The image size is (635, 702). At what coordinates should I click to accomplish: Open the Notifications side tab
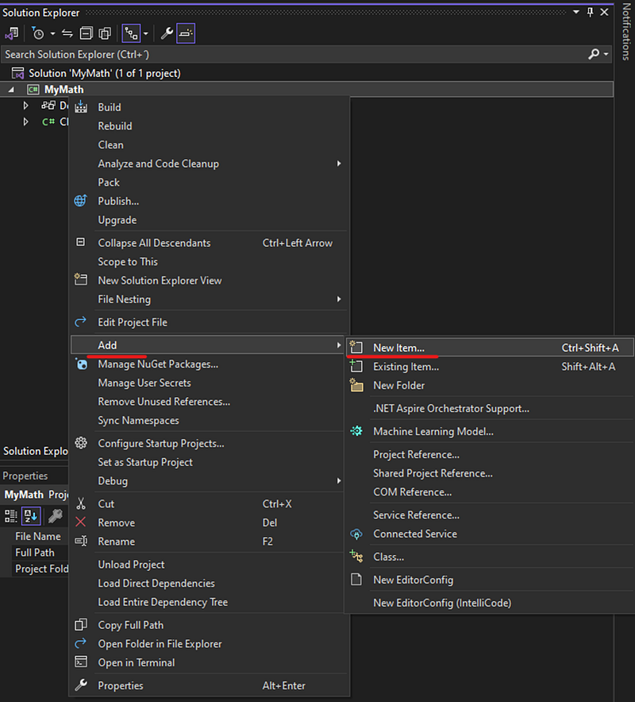[625, 31]
